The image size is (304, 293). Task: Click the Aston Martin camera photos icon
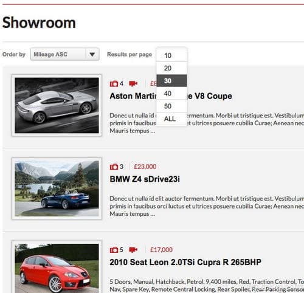tap(114, 83)
